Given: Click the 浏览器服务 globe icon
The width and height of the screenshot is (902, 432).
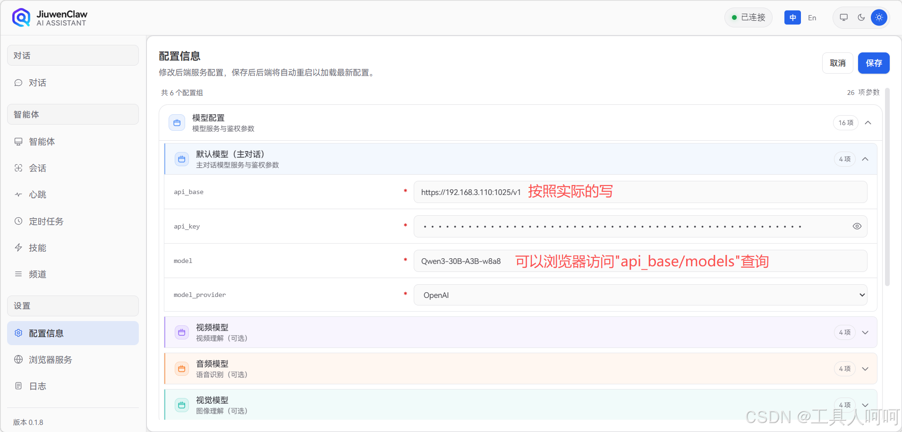Looking at the screenshot, I should tap(18, 359).
